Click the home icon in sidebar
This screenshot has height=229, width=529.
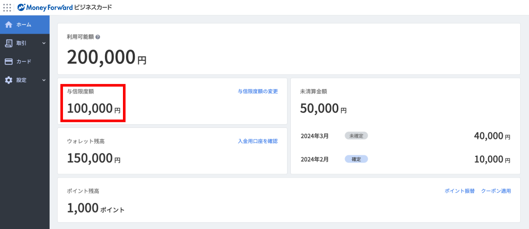[x=8, y=25]
